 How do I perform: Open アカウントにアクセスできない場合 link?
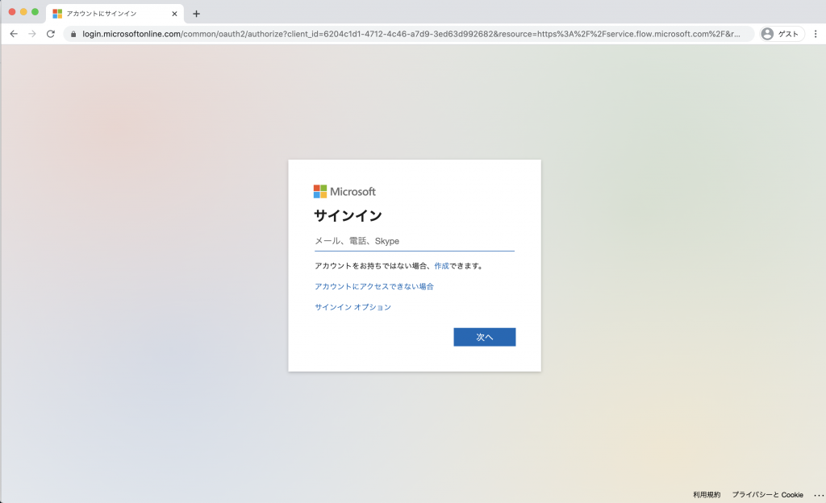pyautogui.click(x=374, y=286)
